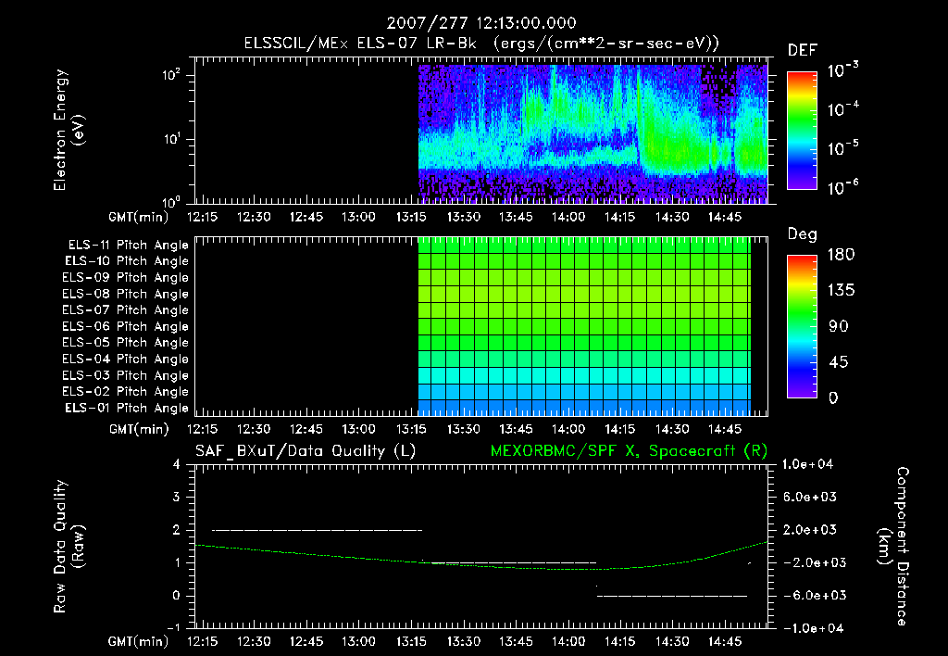Select the ELS-03 Pitch Angle label
This screenshot has width=948, height=656.
pos(125,376)
